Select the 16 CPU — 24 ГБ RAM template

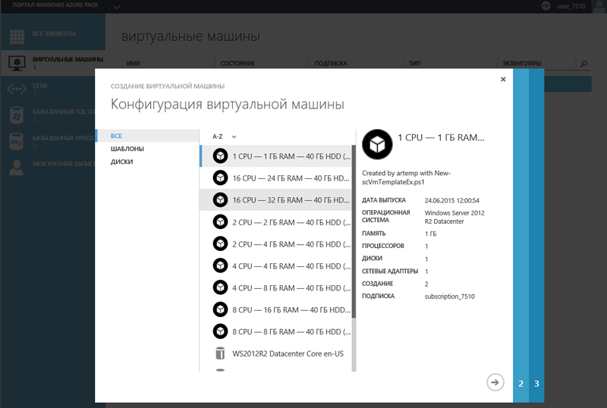(275, 178)
